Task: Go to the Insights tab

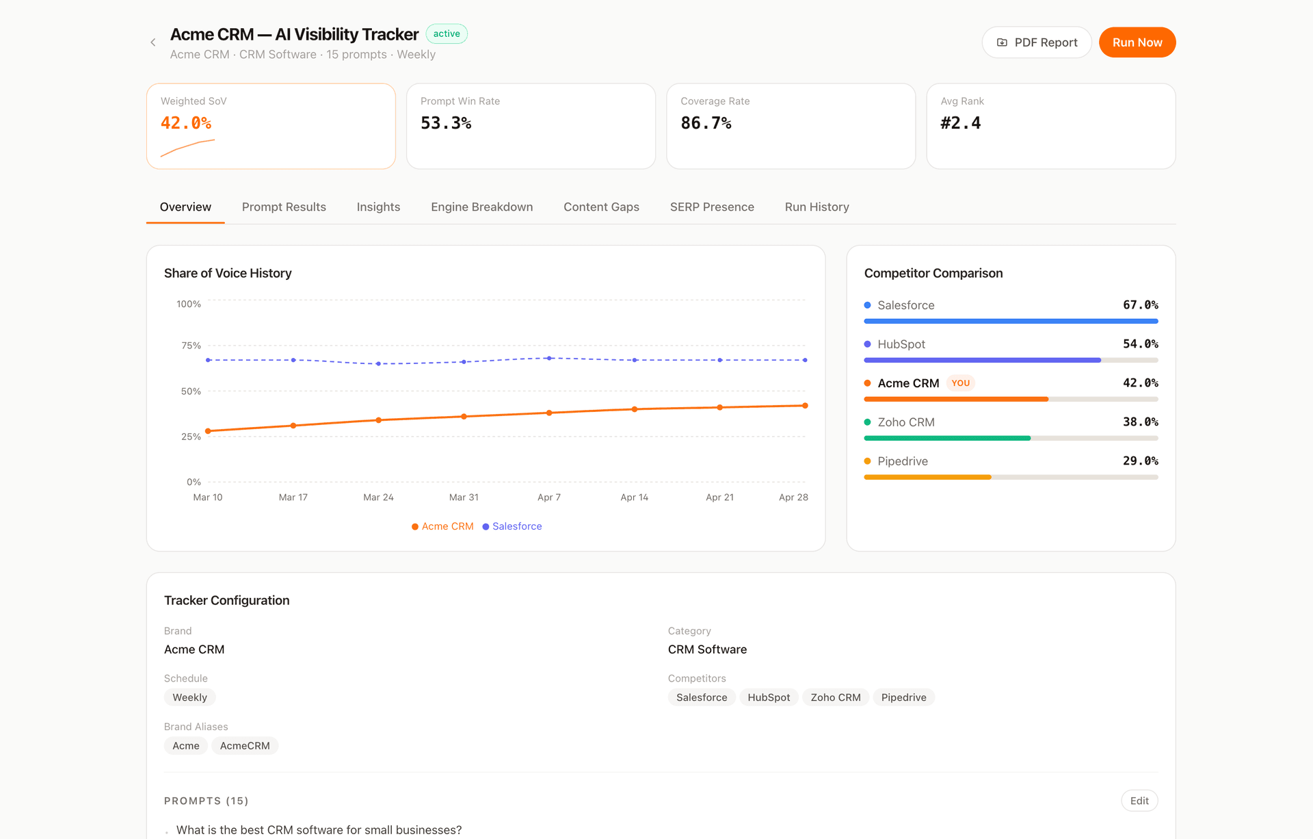Action: coord(378,207)
